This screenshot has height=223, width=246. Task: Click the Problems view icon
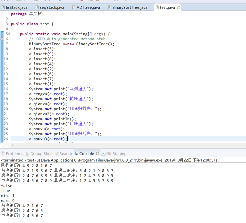(3, 154)
